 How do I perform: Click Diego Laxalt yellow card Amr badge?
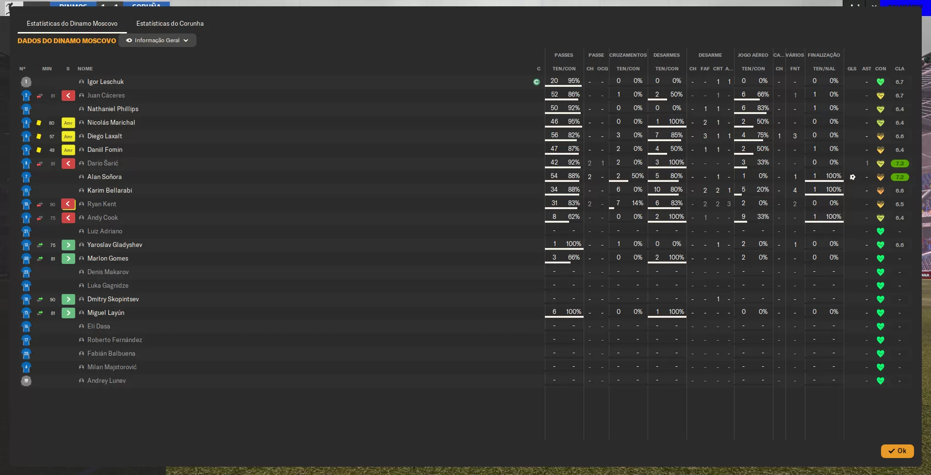click(68, 136)
